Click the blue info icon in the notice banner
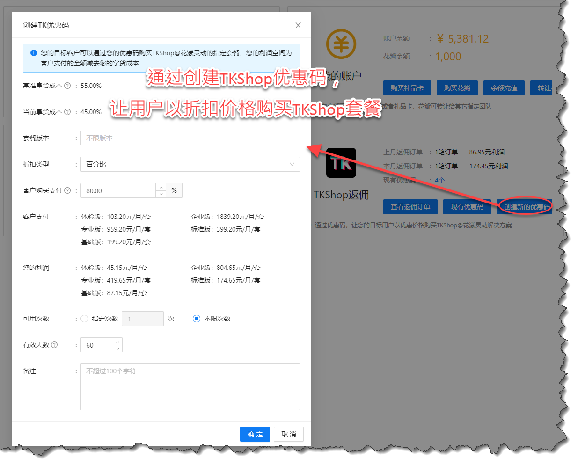The image size is (578, 465). tap(34, 53)
